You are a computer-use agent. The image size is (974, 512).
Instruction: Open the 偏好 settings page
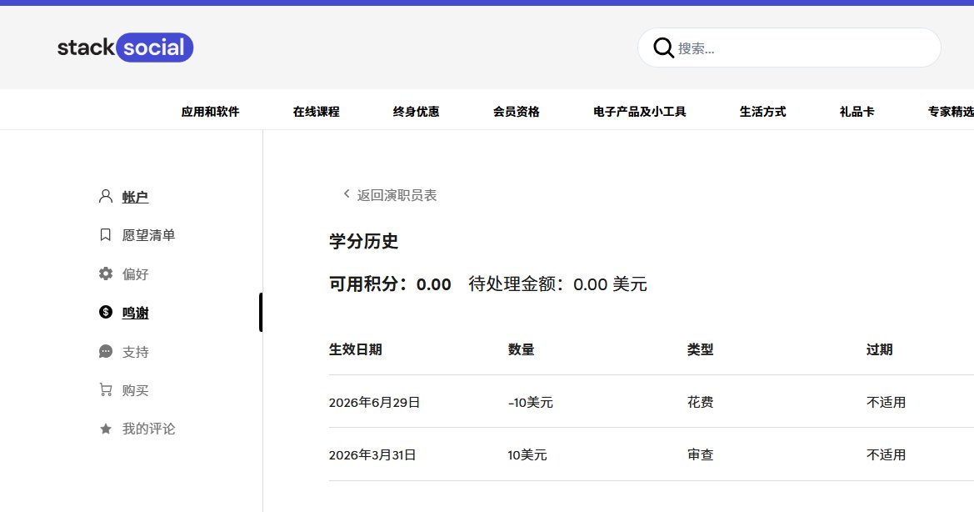tap(135, 274)
